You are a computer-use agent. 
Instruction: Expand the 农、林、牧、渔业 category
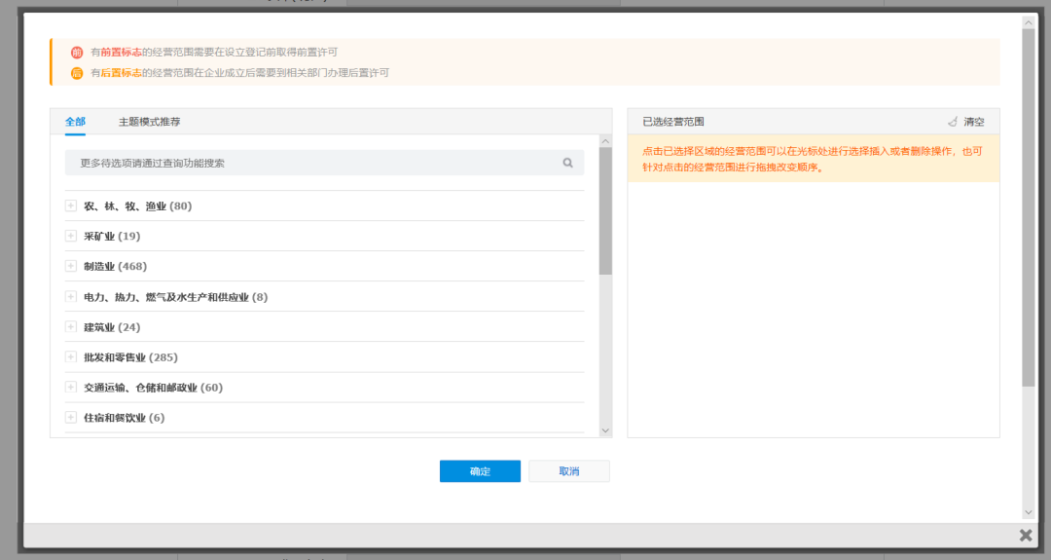(70, 205)
